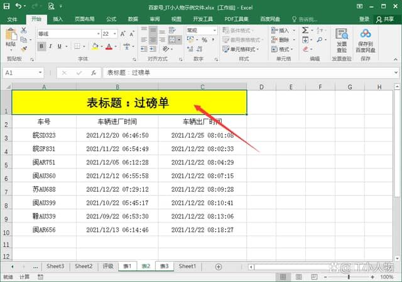Toggle middle vertical alignment
Image resolution: width=402 pixels, height=282 pixels.
coord(153,30)
